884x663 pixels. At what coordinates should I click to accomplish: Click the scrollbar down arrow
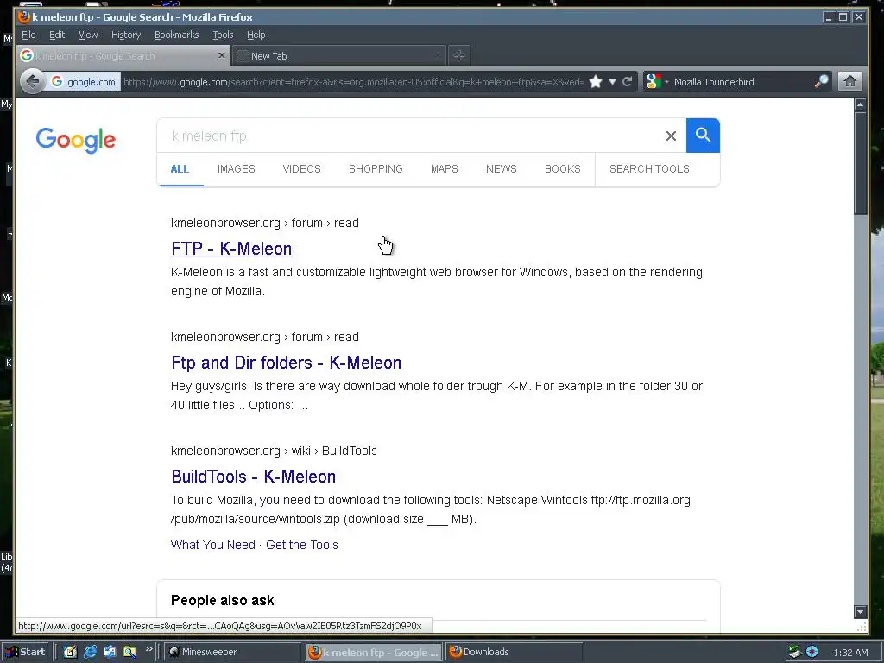(x=860, y=612)
